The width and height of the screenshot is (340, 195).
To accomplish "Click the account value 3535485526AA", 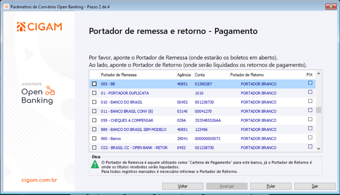I will point(208,120).
